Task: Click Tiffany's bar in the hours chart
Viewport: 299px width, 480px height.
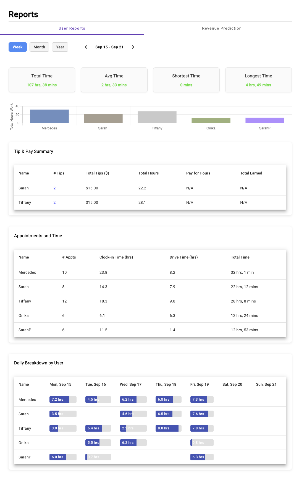Action: [x=157, y=117]
